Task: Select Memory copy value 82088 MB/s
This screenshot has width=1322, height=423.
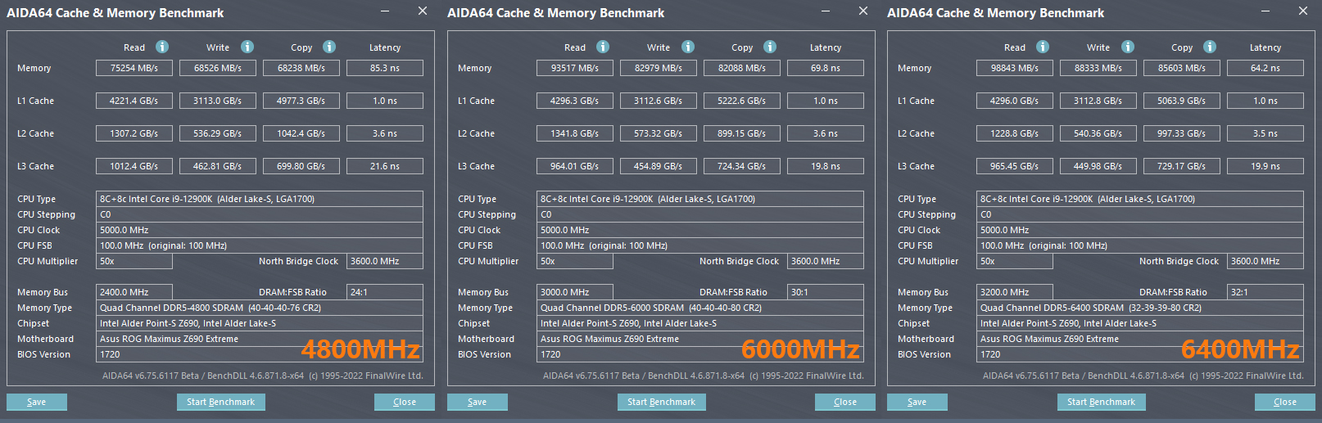Action: pos(742,68)
